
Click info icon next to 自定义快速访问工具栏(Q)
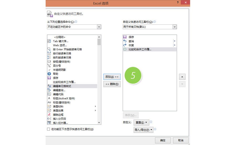tap(154, 22)
